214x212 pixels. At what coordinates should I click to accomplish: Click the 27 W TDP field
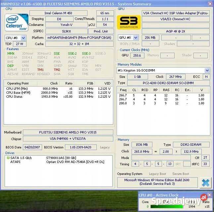point(20,44)
